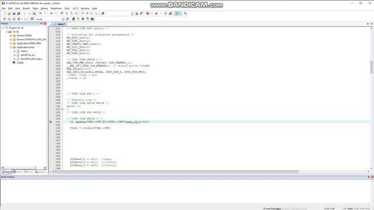374x210 pixels.
Task: Create a new file via toolbar
Action: (x=4, y=13)
